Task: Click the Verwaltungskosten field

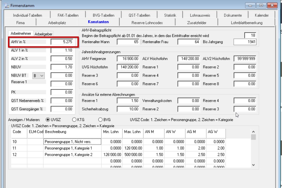Action: [x=189, y=101]
